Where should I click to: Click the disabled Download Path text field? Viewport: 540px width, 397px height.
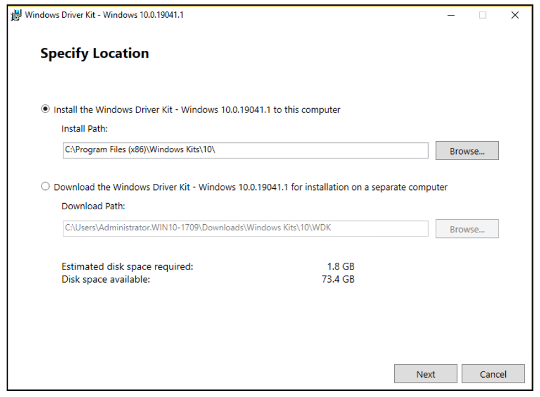pos(245,229)
